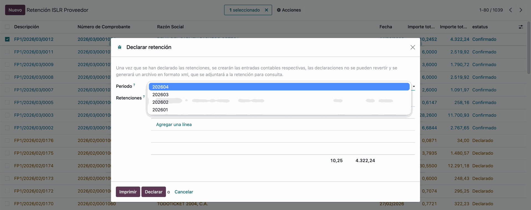531x210 pixels.
Task: Click the Imprimir button
Action: 128,192
